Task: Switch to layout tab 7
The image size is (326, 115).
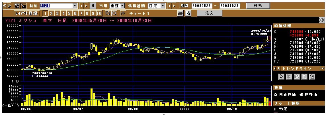Action: click(81, 13)
